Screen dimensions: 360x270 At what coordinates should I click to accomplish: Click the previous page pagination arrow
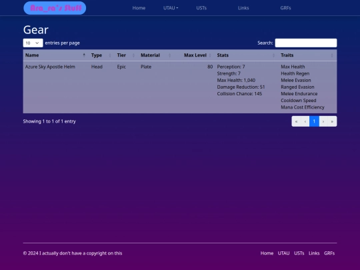[305, 121]
